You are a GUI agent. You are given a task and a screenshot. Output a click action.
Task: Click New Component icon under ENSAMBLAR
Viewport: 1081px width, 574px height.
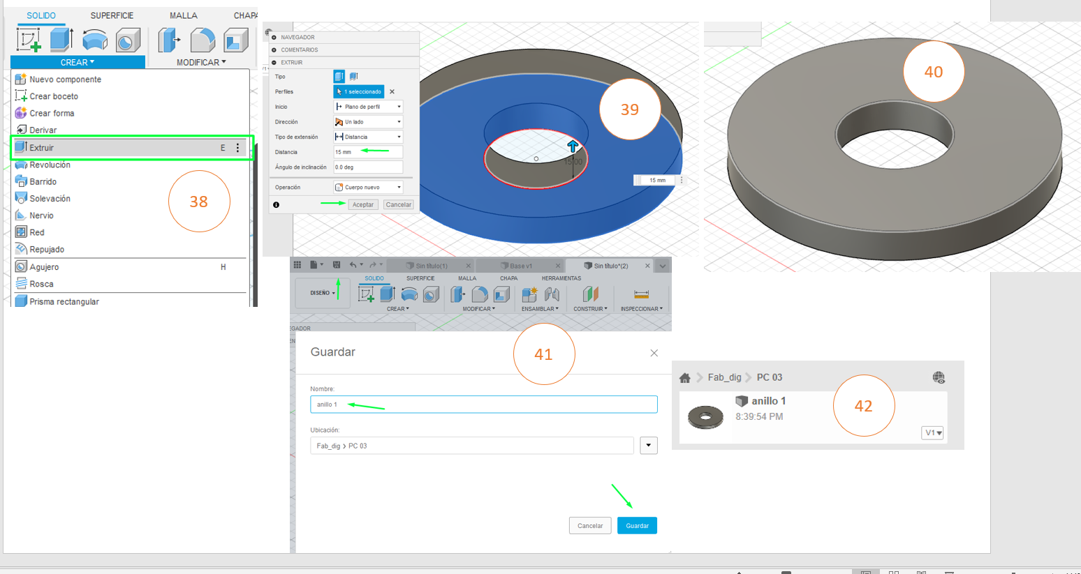point(529,294)
